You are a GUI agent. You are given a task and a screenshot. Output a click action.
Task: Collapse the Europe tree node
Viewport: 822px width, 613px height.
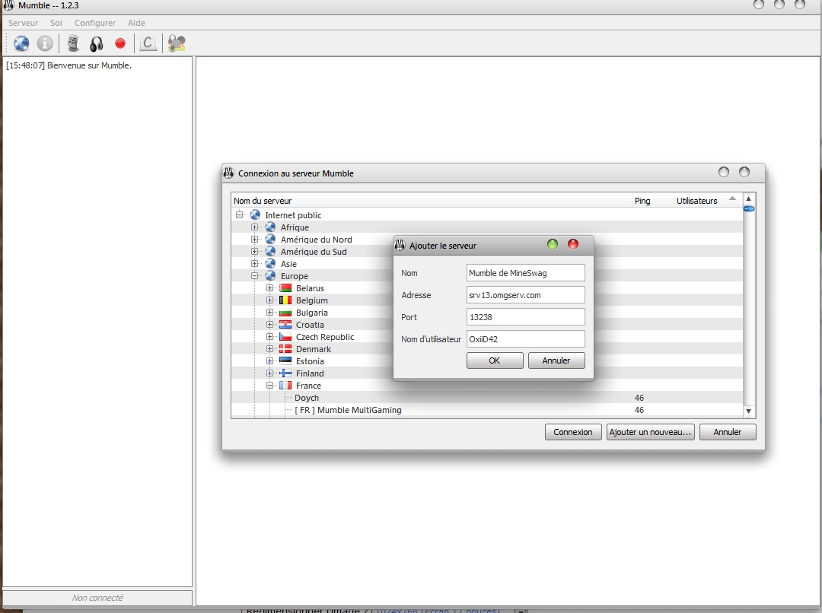pos(255,275)
